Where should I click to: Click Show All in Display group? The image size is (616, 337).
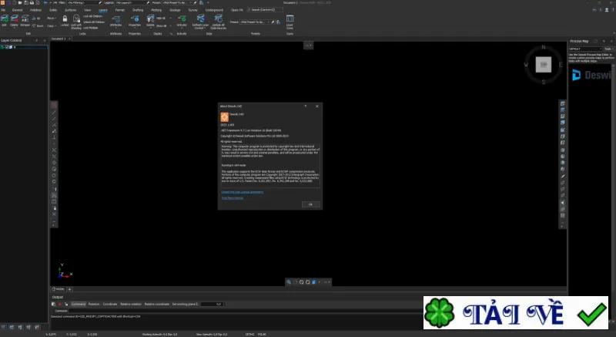tap(162, 26)
